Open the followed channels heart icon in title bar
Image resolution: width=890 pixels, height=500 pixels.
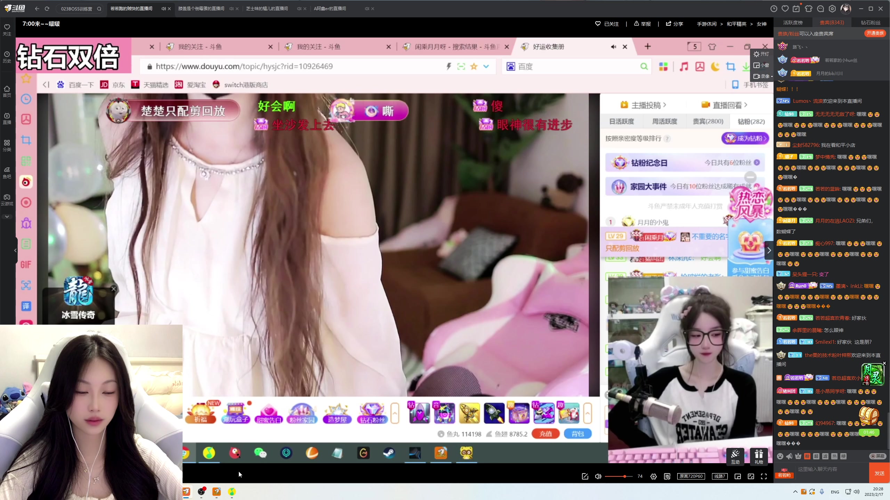point(785,9)
